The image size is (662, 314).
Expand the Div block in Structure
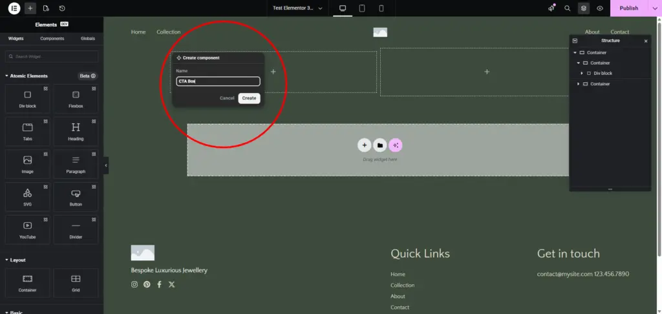pyautogui.click(x=582, y=74)
